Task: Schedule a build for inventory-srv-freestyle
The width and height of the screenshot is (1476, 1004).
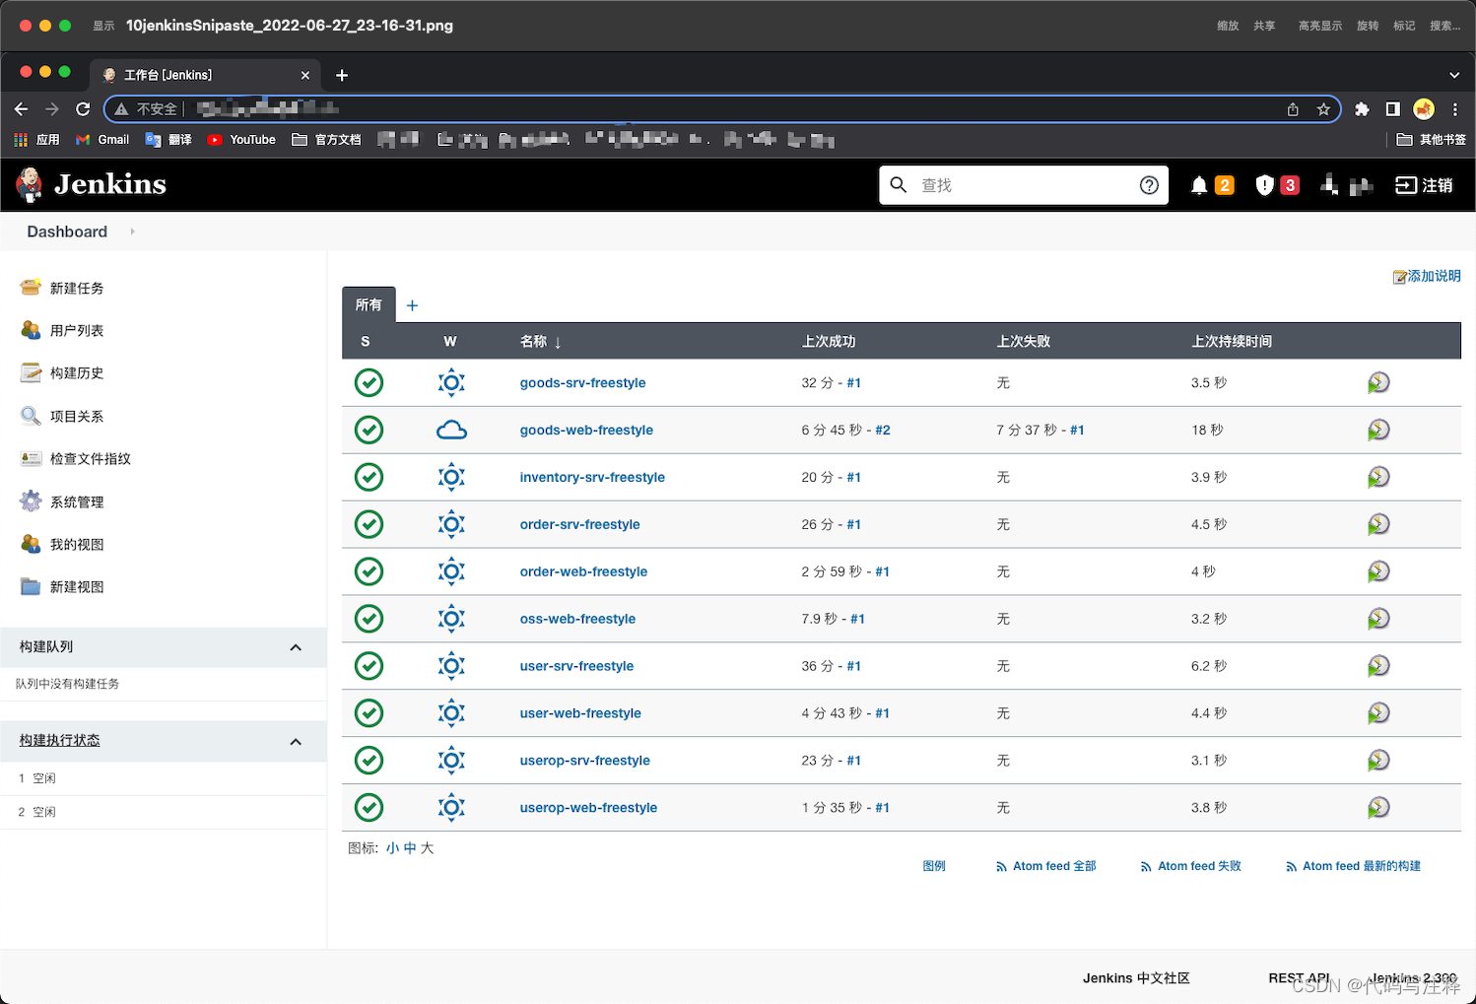Action: [1378, 477]
